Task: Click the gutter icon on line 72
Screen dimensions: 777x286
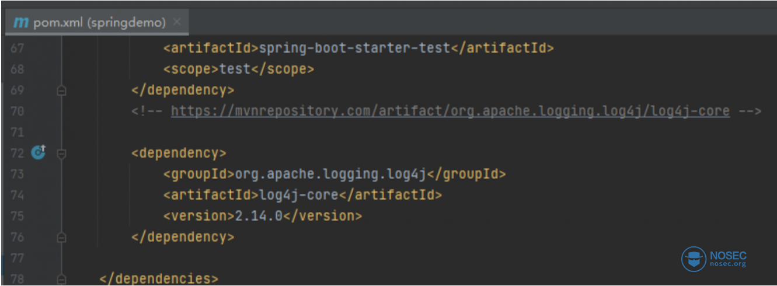Action: click(x=38, y=153)
